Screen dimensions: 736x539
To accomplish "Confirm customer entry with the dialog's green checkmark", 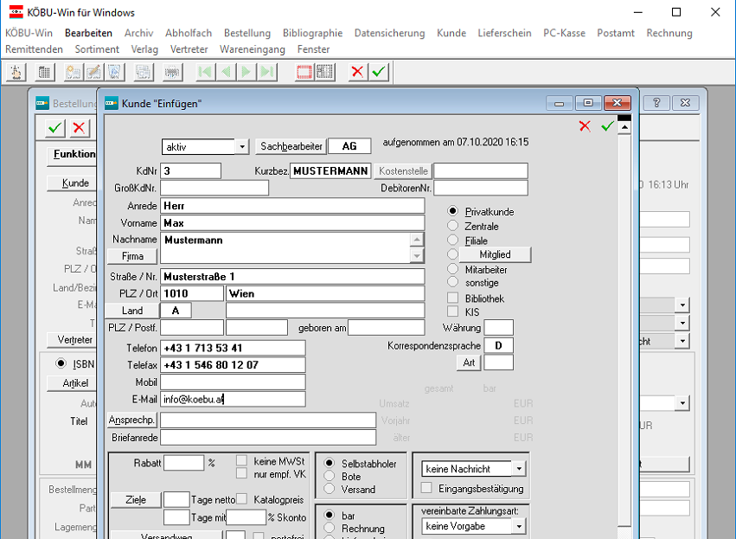I will point(608,126).
